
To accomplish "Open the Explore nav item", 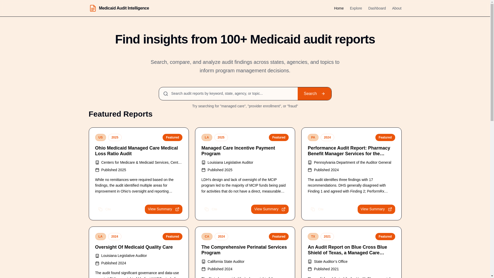I will coord(356,8).
